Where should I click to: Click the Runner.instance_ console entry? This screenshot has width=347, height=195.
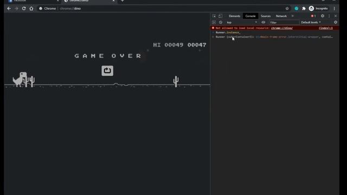[228, 32]
